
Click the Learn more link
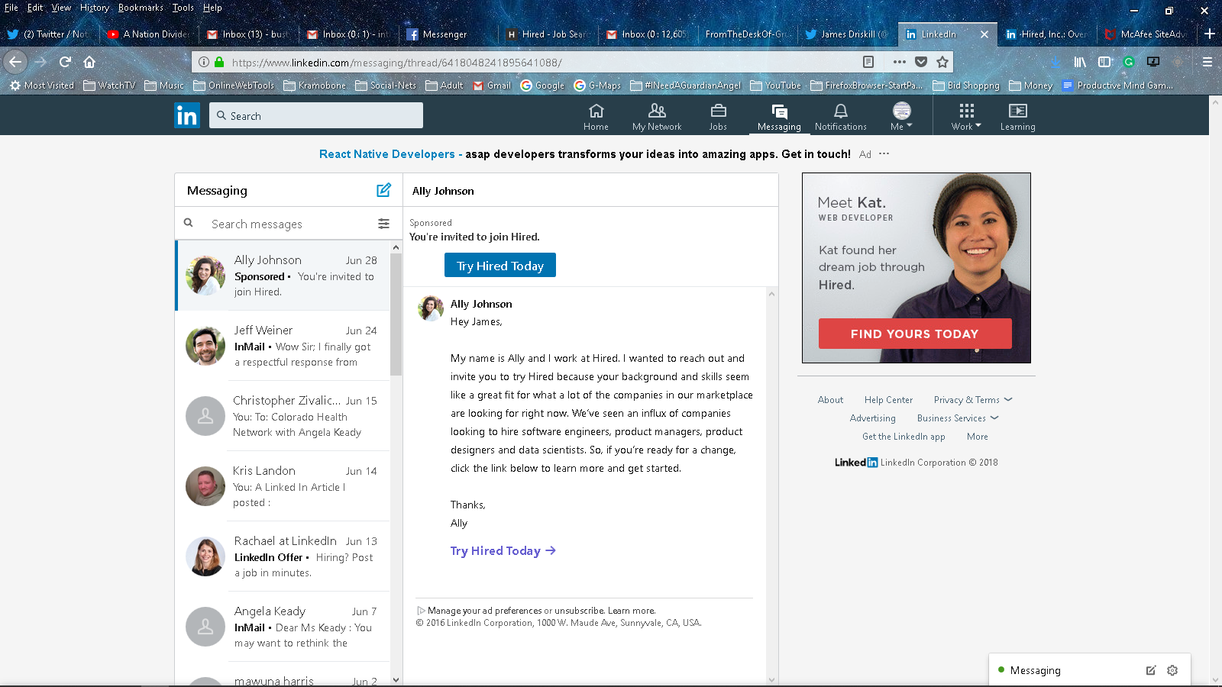click(x=632, y=611)
